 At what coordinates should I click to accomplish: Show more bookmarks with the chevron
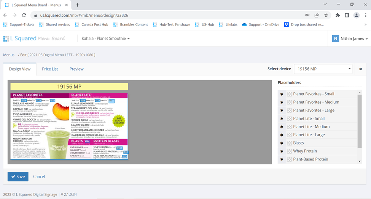coord(365,24)
